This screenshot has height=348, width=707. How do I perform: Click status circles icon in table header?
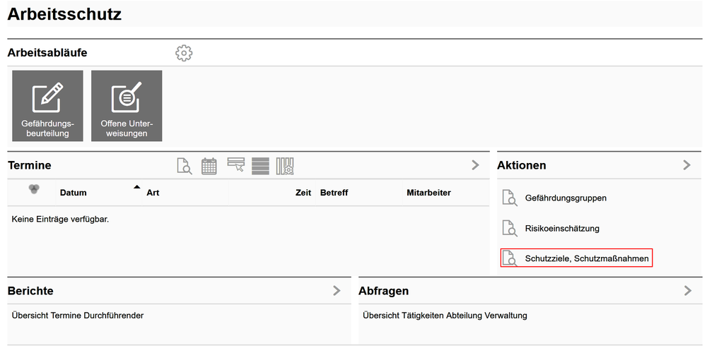(33, 189)
